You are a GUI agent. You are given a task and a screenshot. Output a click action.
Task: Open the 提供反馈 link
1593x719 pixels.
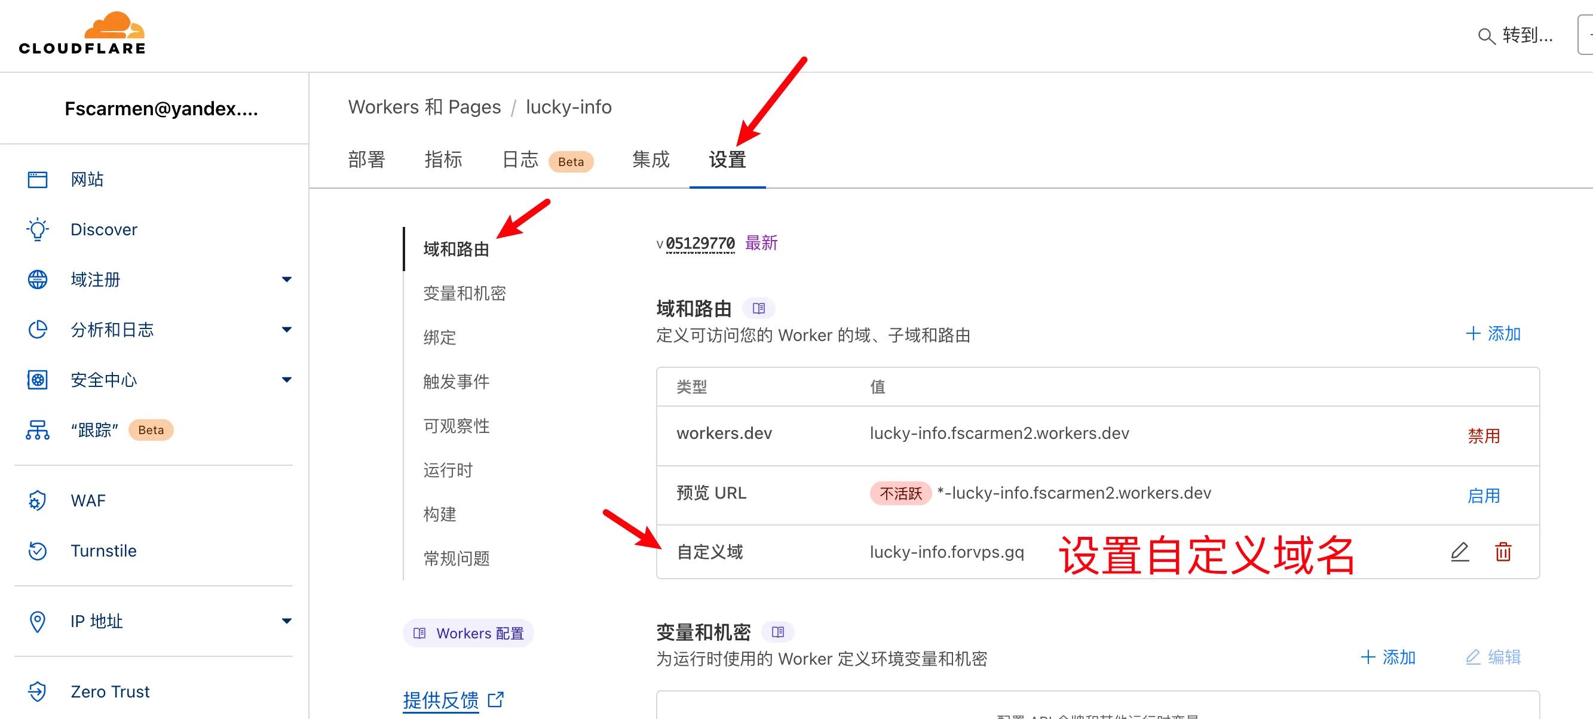[x=441, y=700]
